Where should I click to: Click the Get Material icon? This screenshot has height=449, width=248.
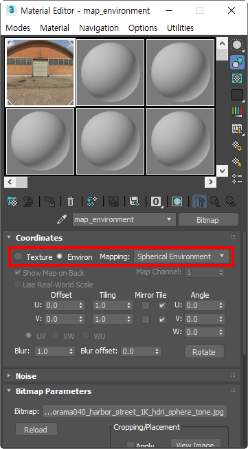12,201
